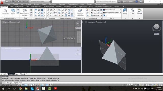The image size is (163, 91).
Task: Expand the Рисование panel
Action: pos(52,18)
